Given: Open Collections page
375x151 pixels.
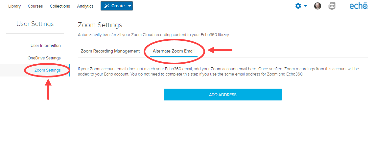Looking at the screenshot, I should pos(60,6).
